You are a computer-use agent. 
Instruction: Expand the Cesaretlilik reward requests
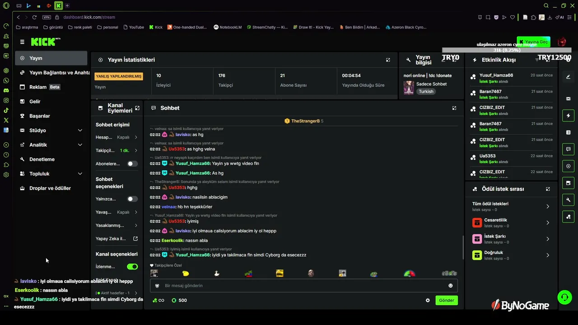511,223
